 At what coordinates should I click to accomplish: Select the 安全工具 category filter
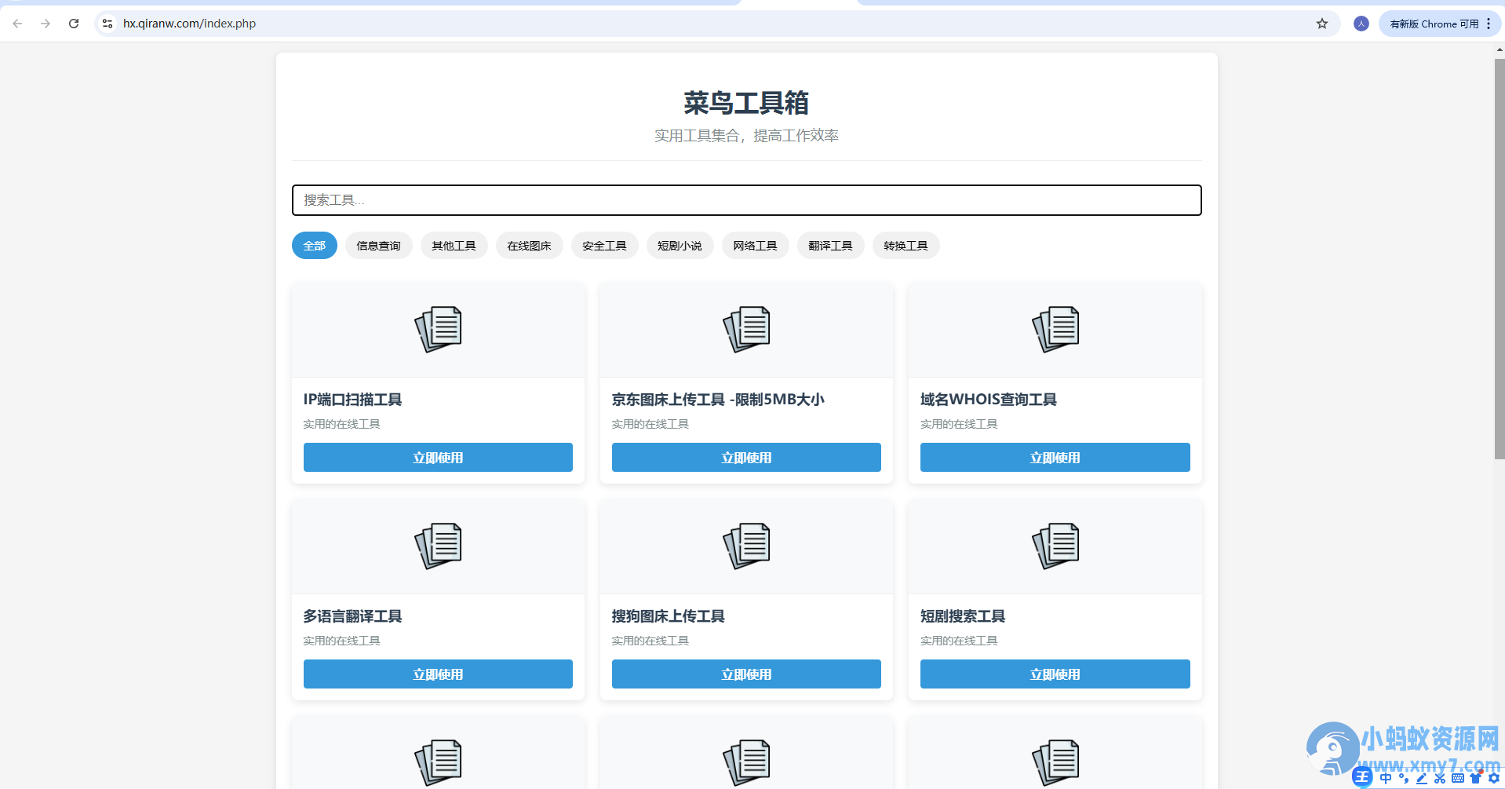pyautogui.click(x=605, y=246)
